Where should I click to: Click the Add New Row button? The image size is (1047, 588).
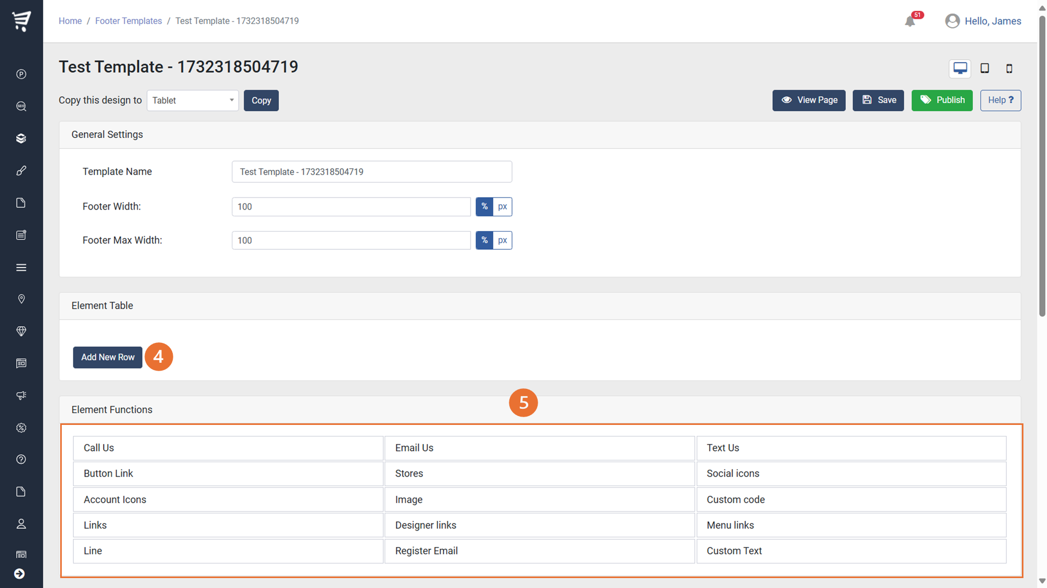pyautogui.click(x=108, y=358)
